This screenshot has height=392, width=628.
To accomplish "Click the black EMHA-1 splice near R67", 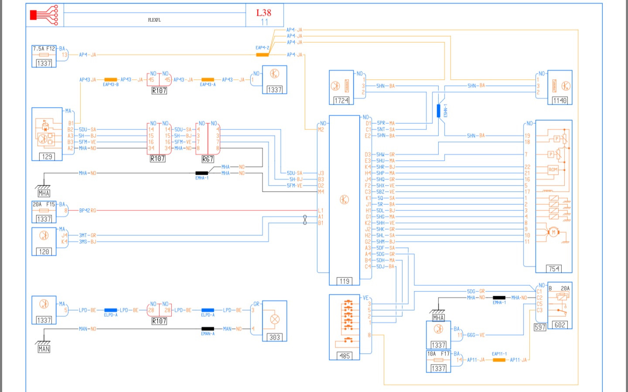I will (x=201, y=173).
